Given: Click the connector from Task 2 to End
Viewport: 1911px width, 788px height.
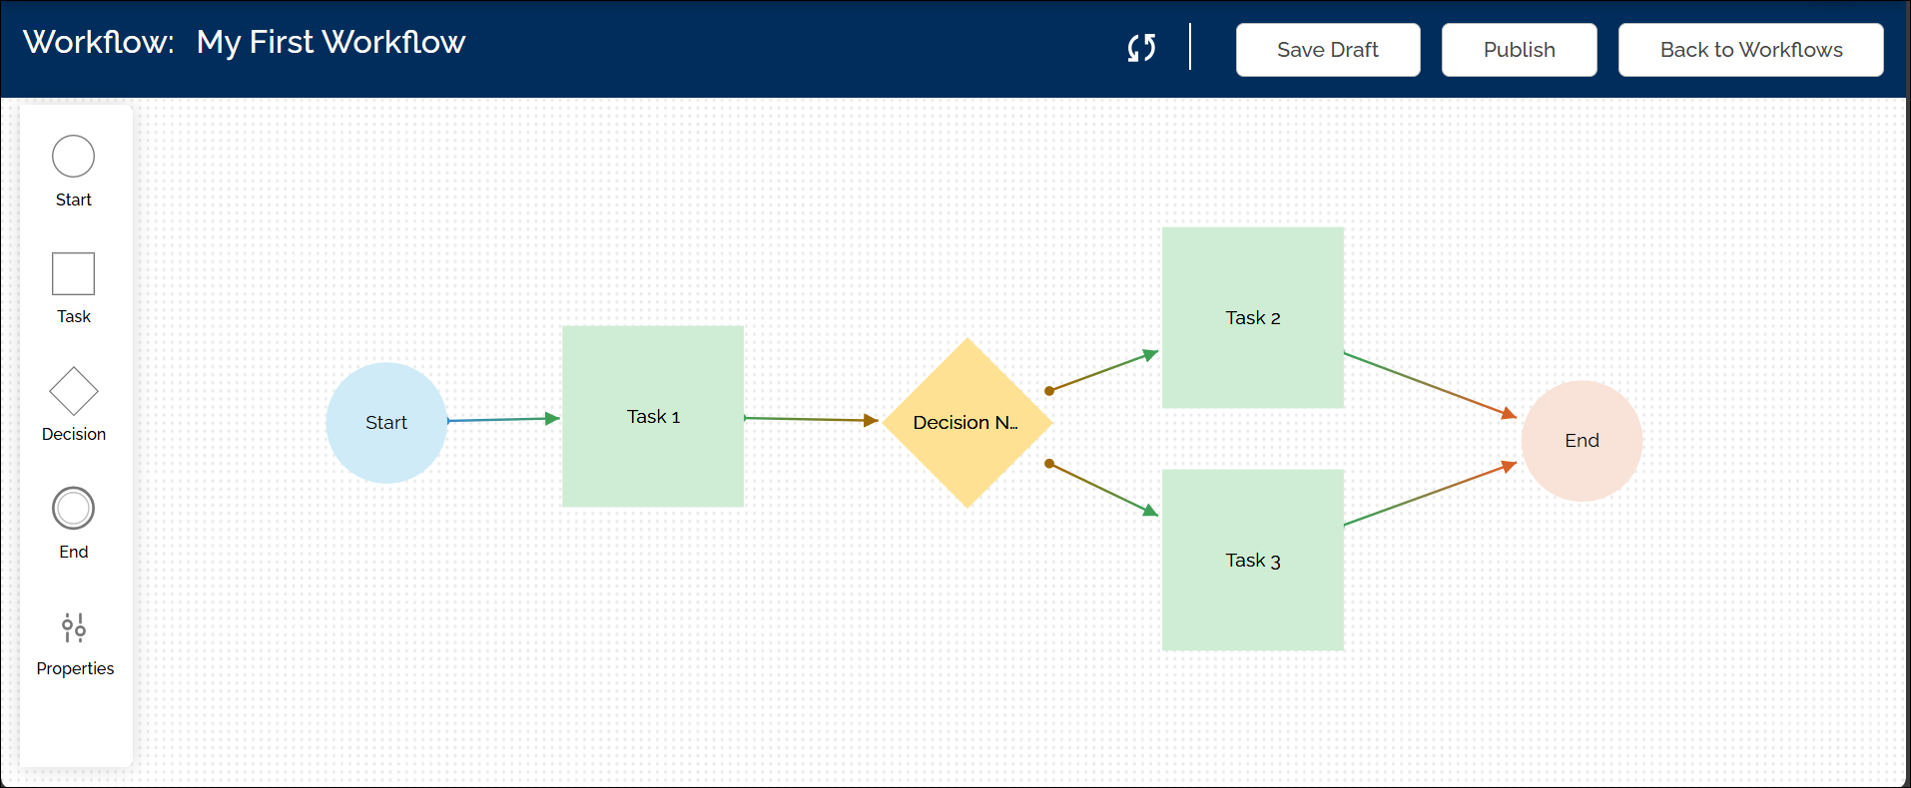Looking at the screenshot, I should point(1429,383).
